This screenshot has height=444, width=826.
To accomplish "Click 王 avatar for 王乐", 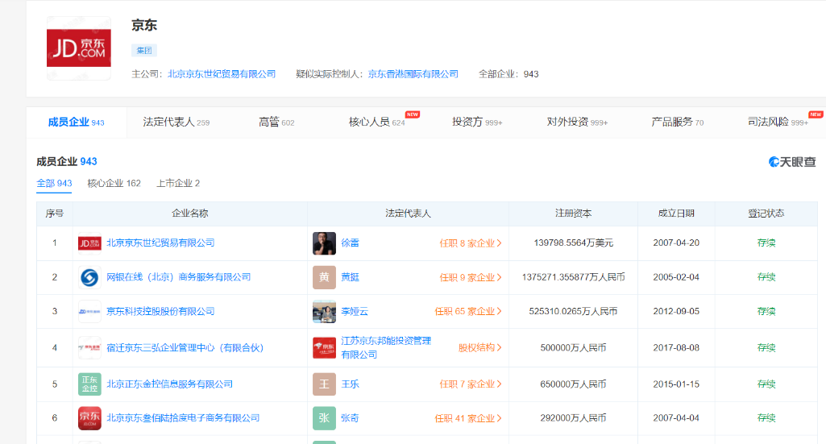I will (x=324, y=384).
